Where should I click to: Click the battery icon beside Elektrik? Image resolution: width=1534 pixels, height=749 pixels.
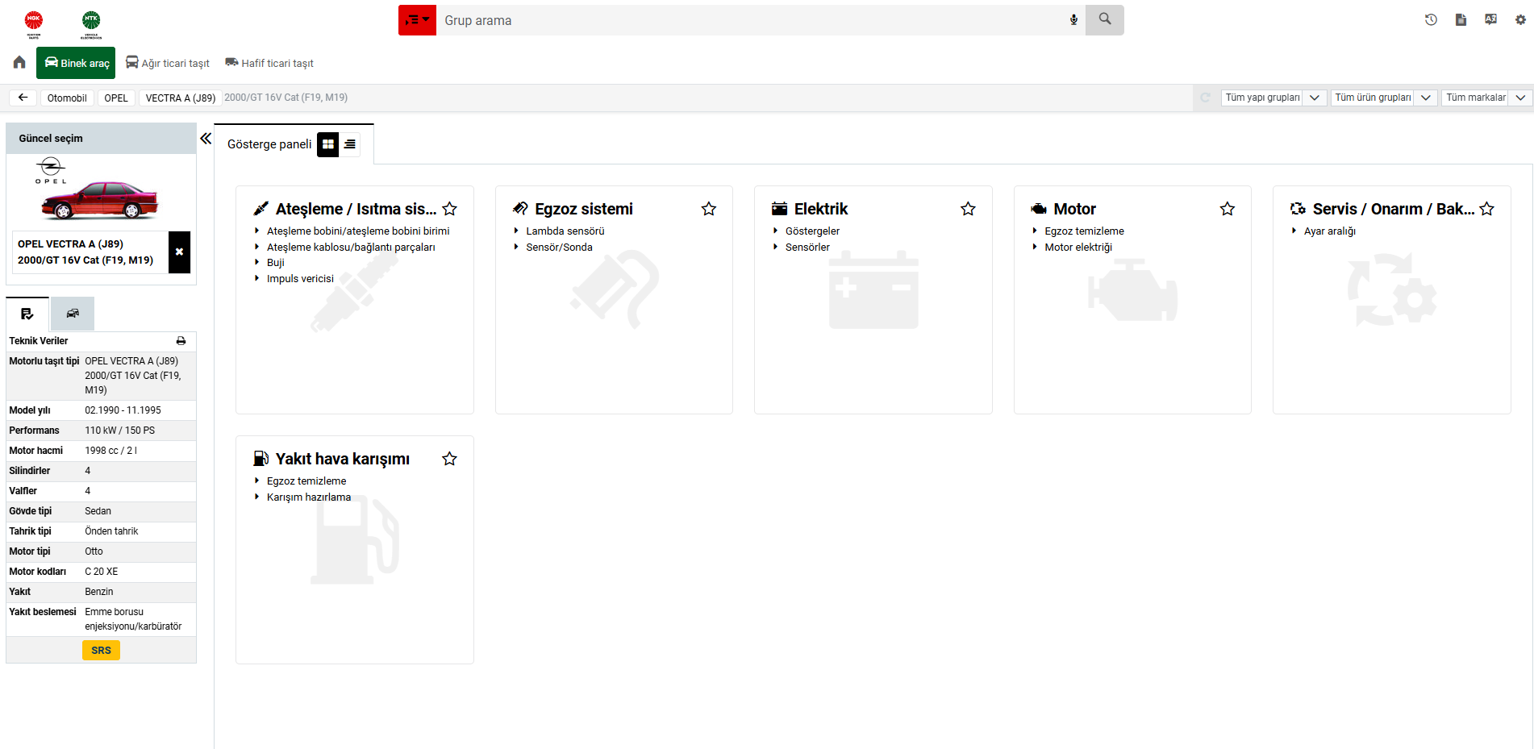click(x=779, y=209)
